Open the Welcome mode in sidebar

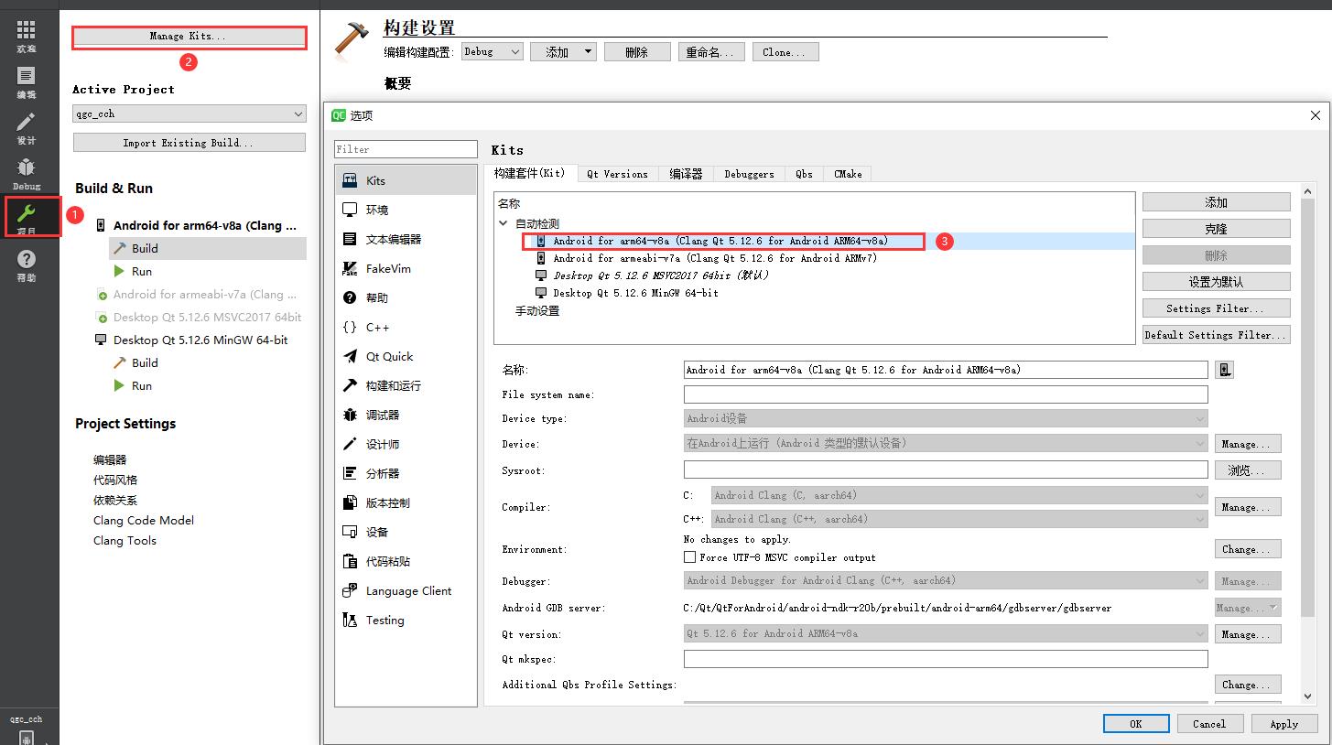pyautogui.click(x=27, y=37)
